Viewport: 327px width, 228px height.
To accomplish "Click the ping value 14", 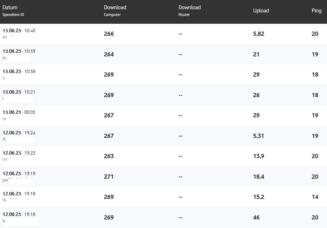I will tap(315, 197).
